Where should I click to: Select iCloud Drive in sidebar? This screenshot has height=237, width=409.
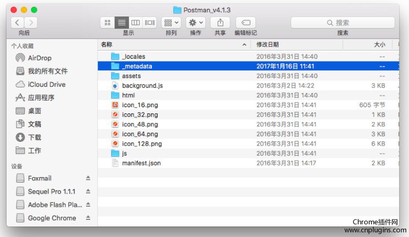click(46, 84)
